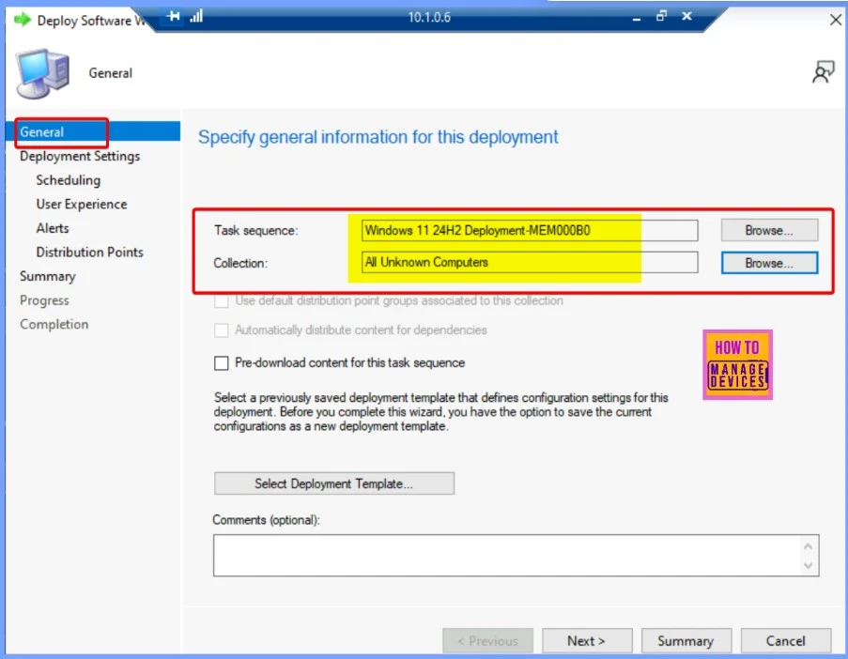Go to the Scheduling page
This screenshot has width=848, height=659.
click(x=69, y=180)
